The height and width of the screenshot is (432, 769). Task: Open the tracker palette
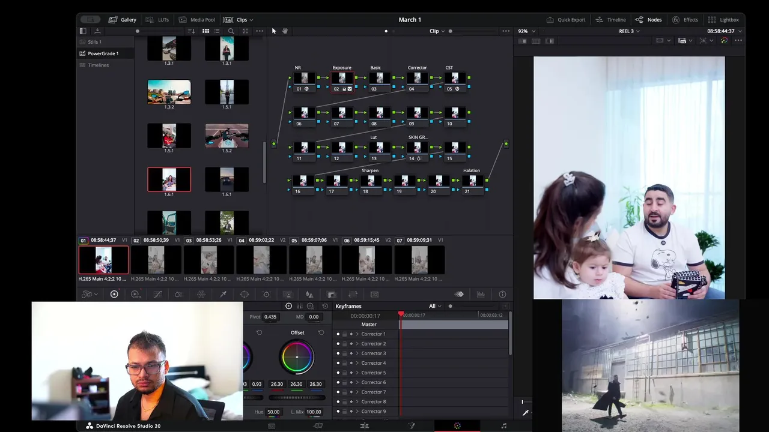coord(266,294)
